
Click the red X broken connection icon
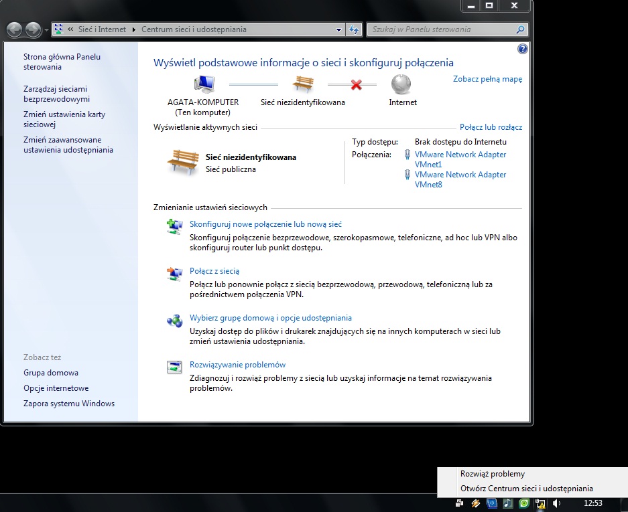(x=356, y=84)
